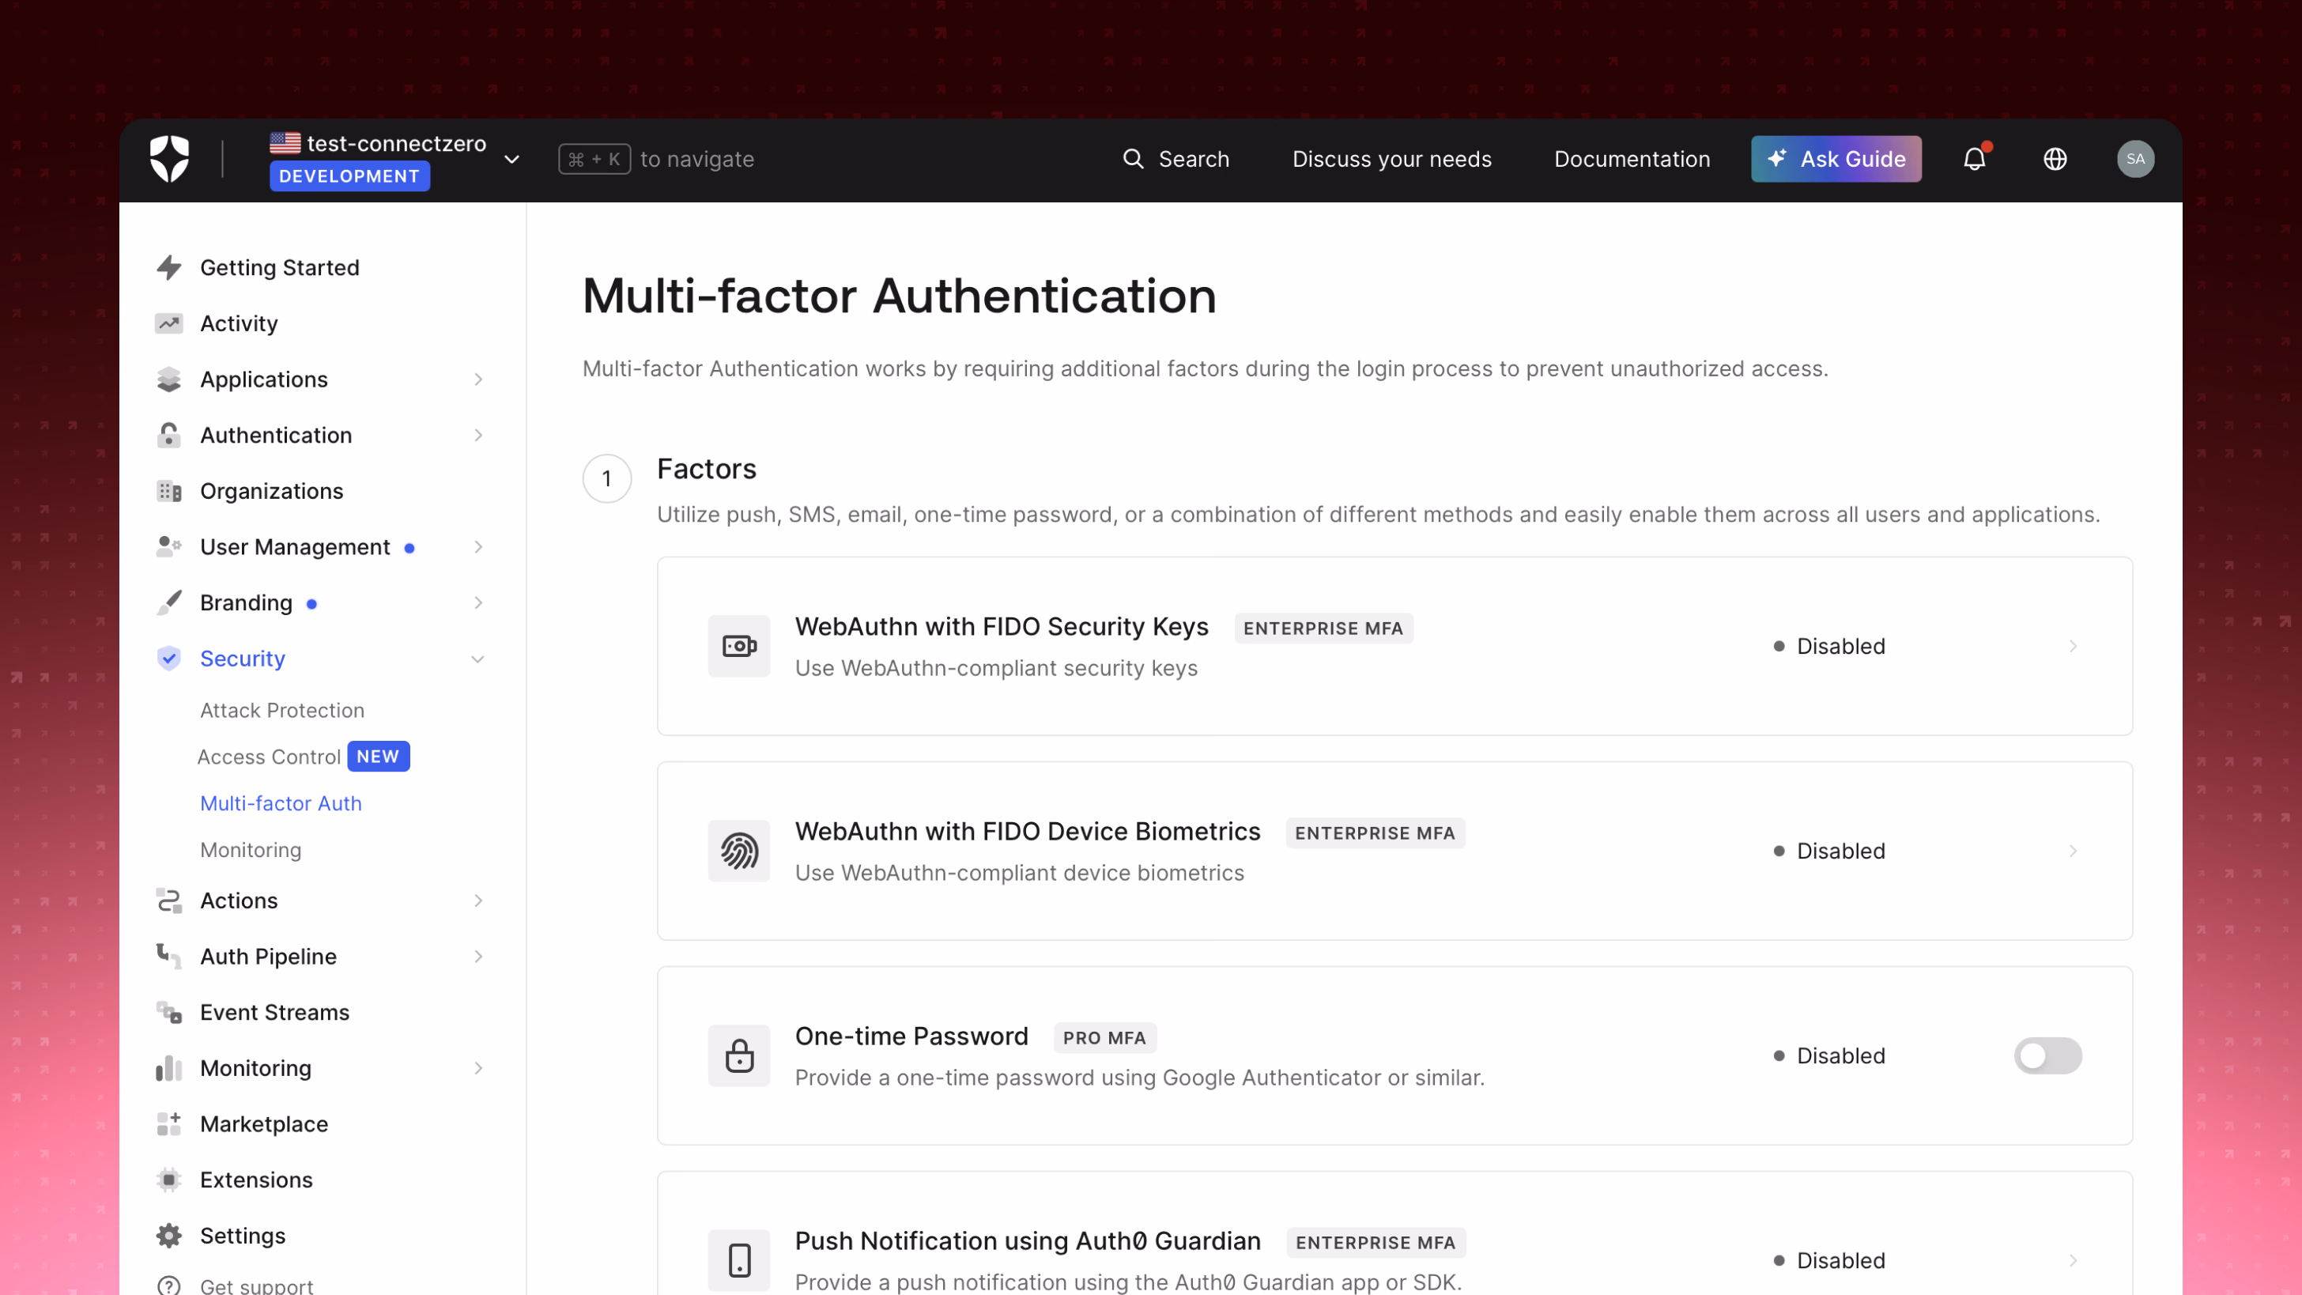The width and height of the screenshot is (2302, 1295).
Task: Go to Getting Started
Action: click(280, 267)
